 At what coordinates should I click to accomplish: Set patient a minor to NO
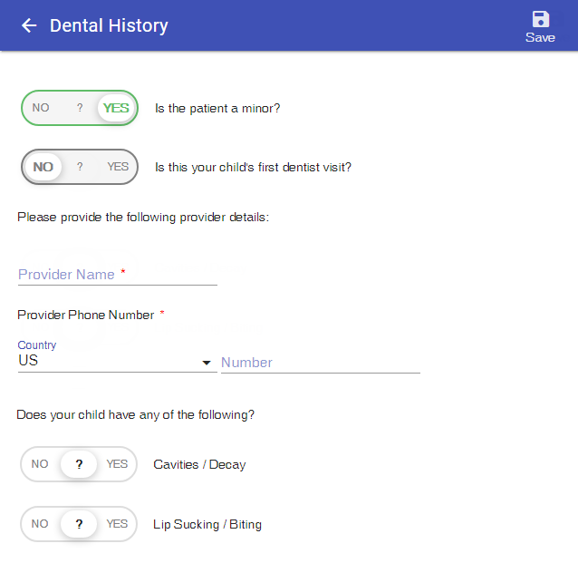[41, 108]
